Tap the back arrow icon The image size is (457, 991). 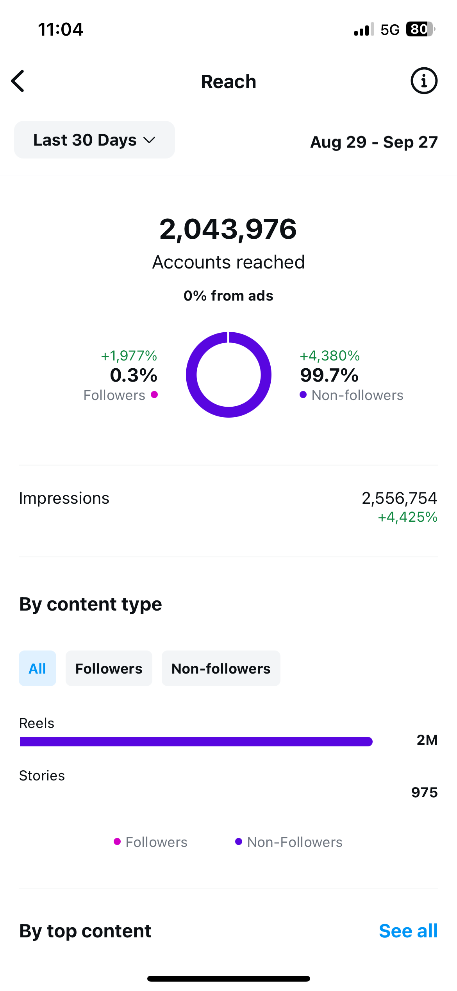pos(18,81)
